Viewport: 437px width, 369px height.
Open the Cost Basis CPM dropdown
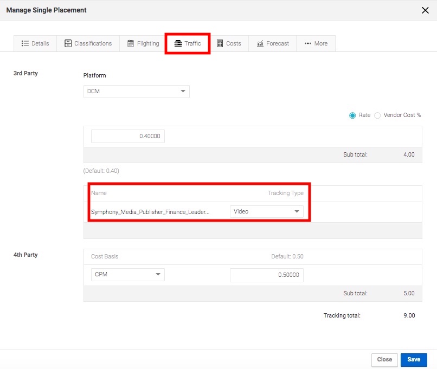[x=127, y=275]
